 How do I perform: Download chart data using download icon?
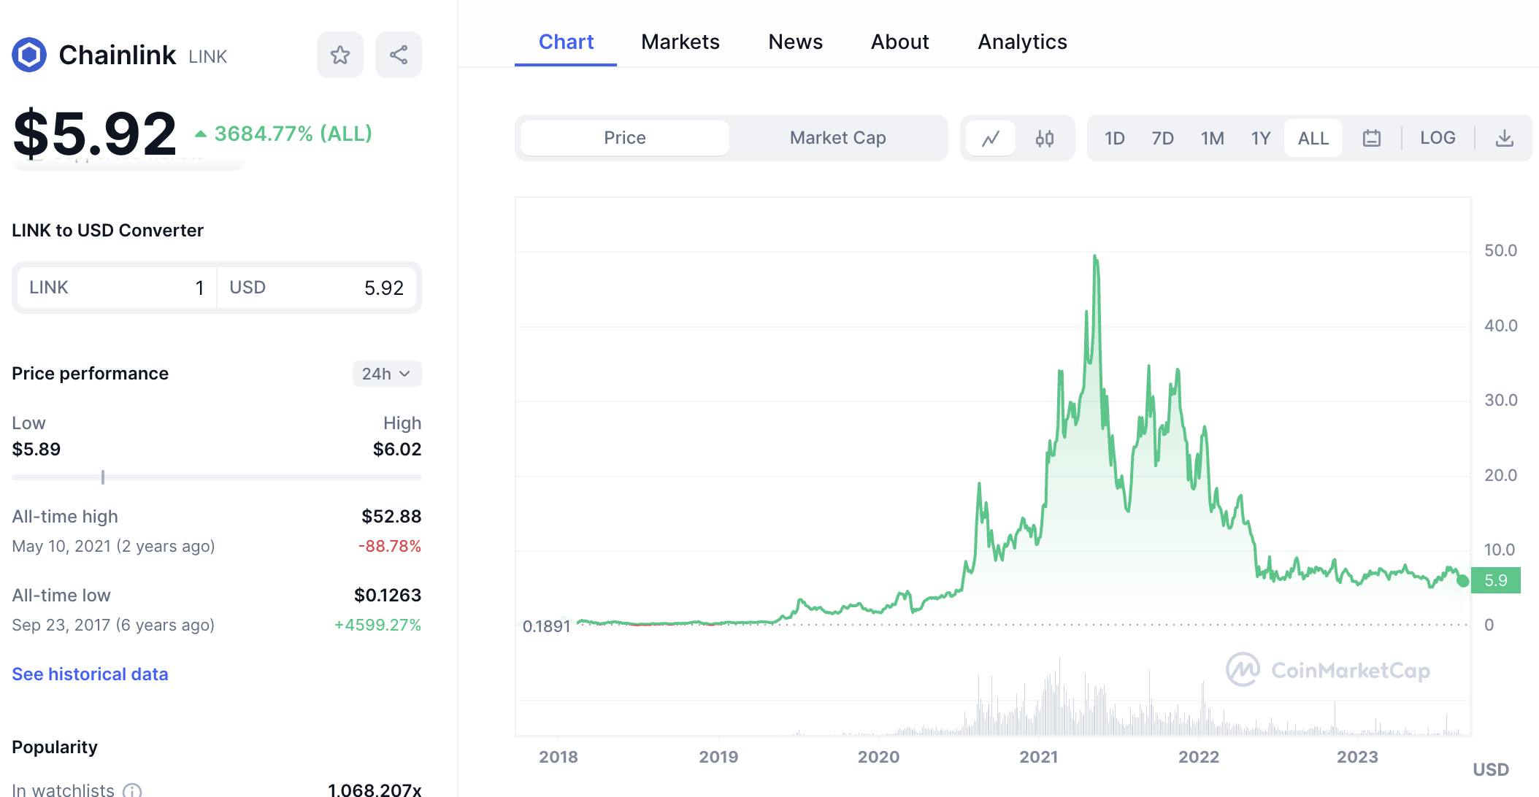pyautogui.click(x=1505, y=138)
